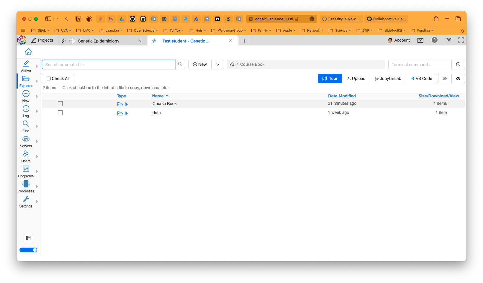
Task: Check the data row checkbox
Action: coord(60,113)
